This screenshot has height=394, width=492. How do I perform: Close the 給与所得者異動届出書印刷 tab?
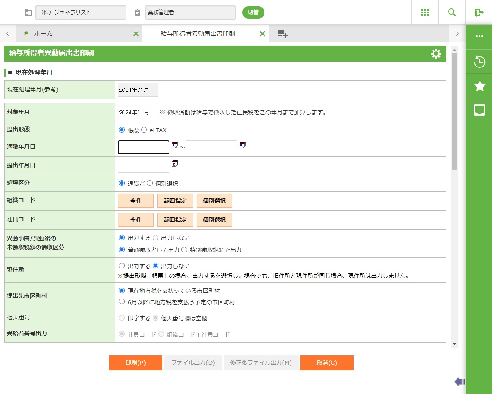coord(262,34)
